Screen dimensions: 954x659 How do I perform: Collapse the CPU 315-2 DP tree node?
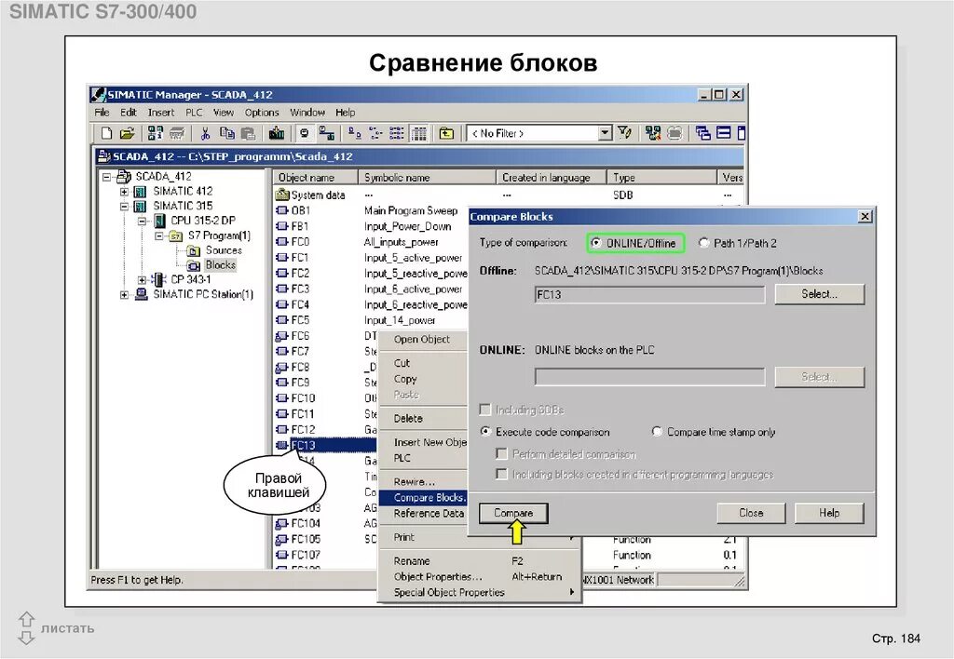(x=142, y=222)
